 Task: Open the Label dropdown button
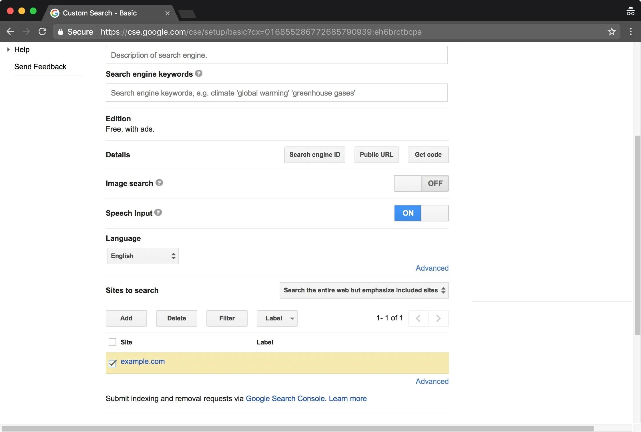click(277, 318)
